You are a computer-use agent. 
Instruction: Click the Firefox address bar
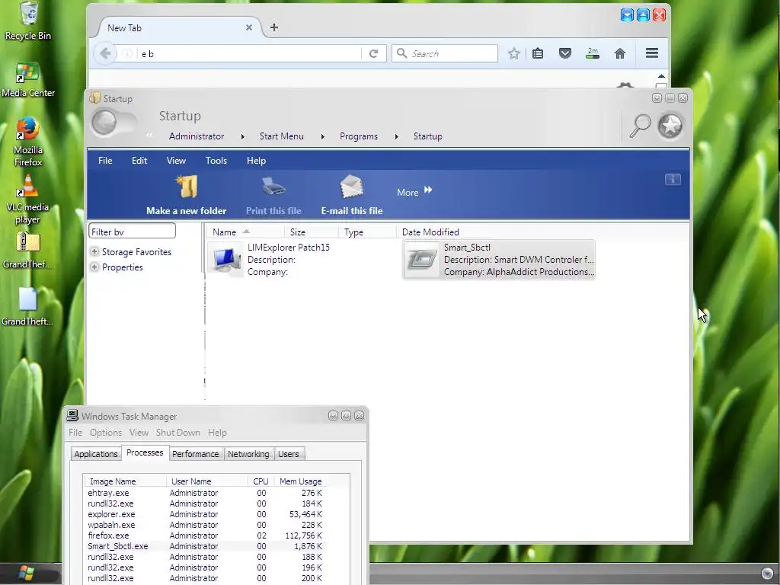[x=249, y=53]
